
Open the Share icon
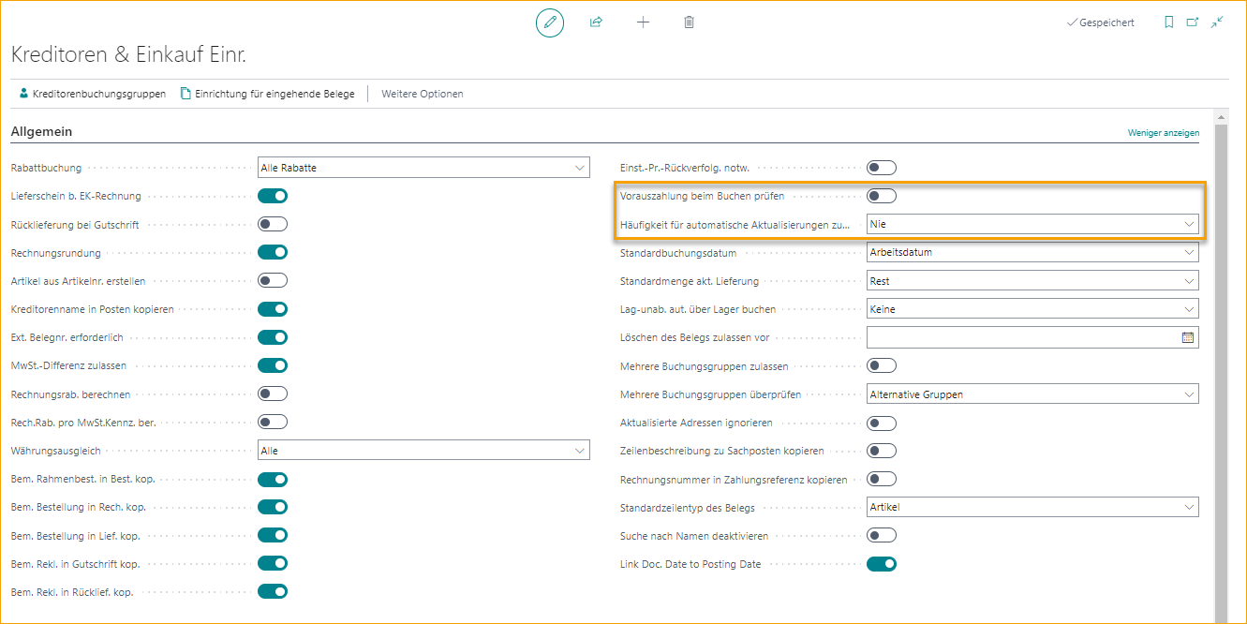coord(596,22)
